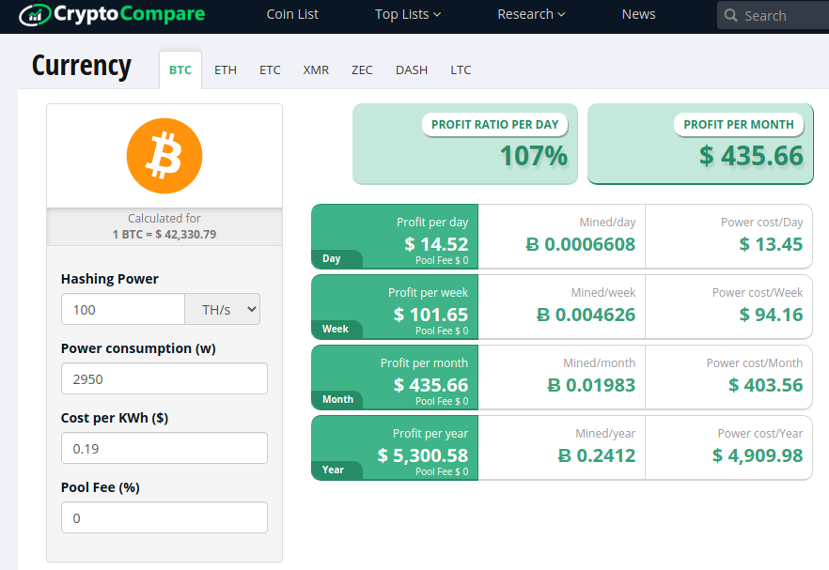Select the Day period label
The width and height of the screenshot is (829, 570).
pos(336,259)
